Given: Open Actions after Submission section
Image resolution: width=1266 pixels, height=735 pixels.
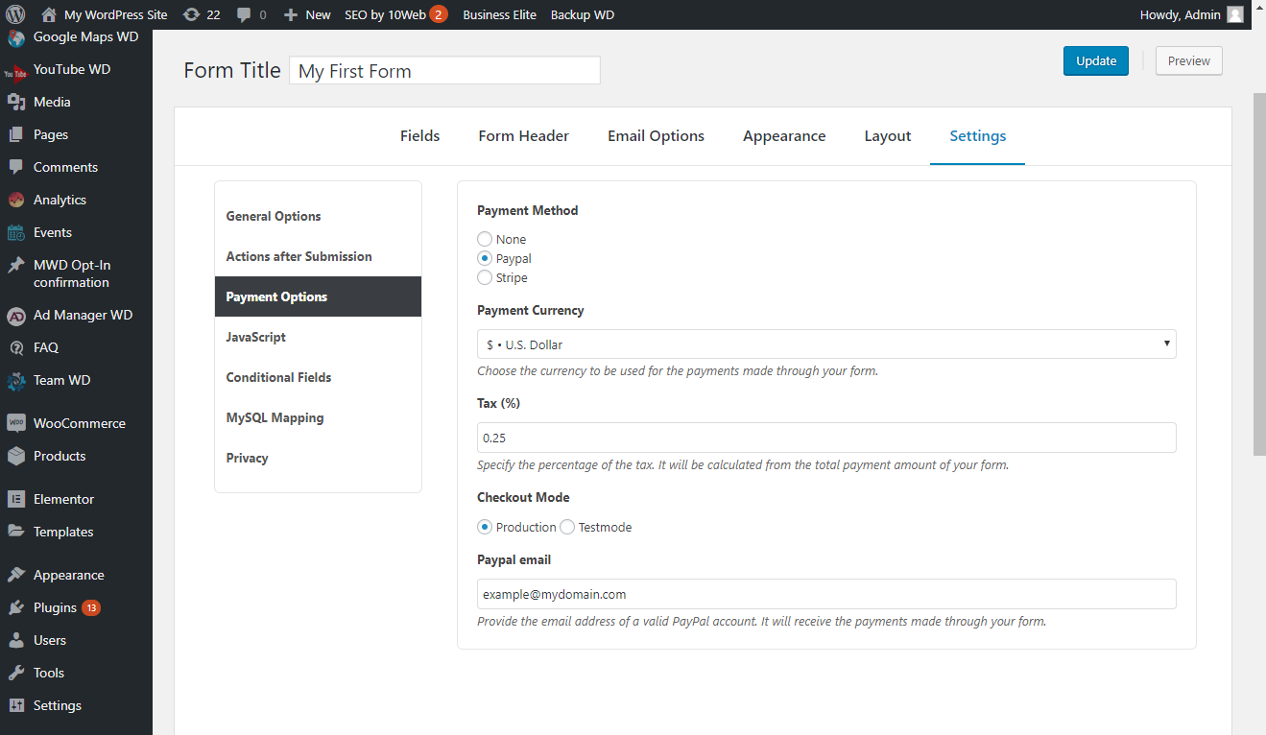Looking at the screenshot, I should [x=318, y=256].
